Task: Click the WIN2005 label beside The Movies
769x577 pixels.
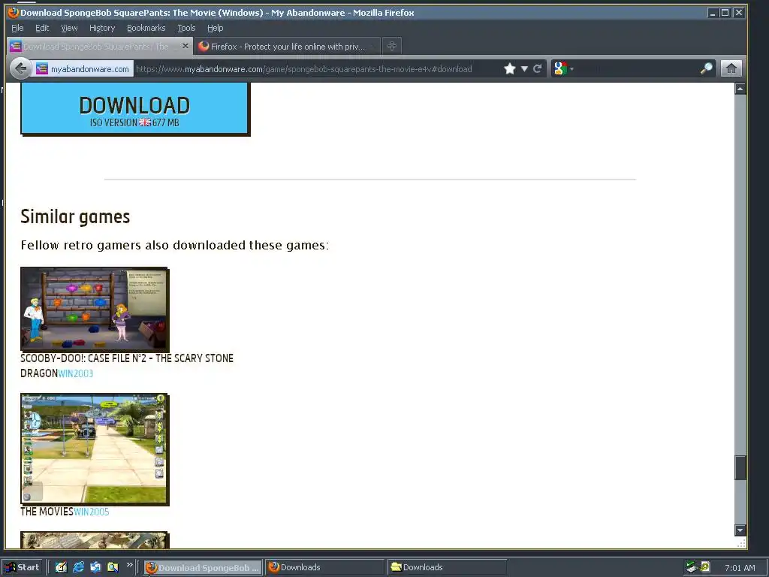Action: pyautogui.click(x=91, y=511)
